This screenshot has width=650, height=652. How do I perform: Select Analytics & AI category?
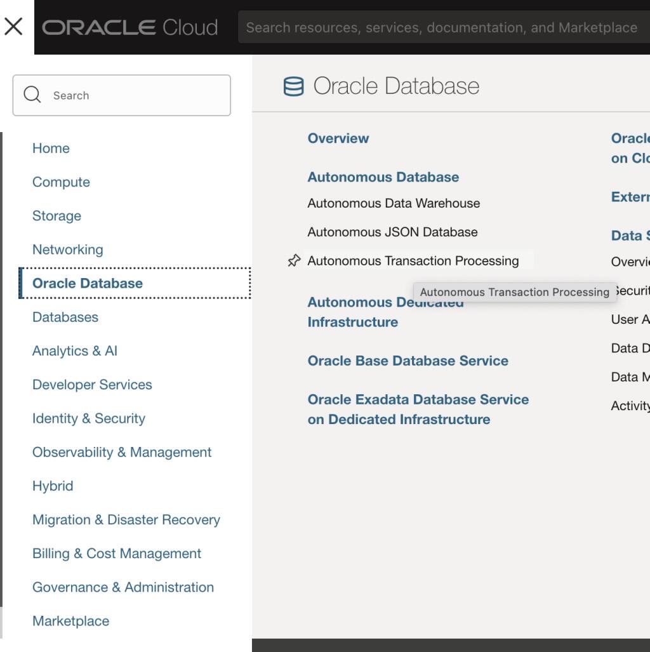pyautogui.click(x=75, y=350)
